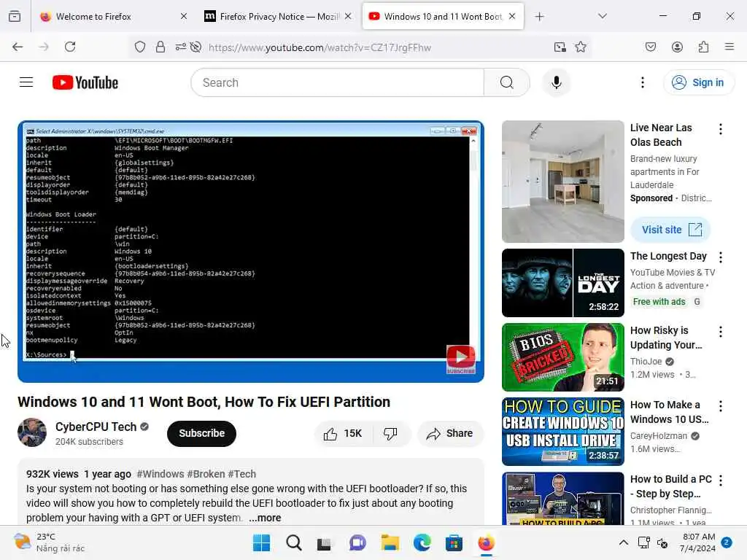Open the BIOS Bricked video thumbnail
Screen dimensions: 747x560
coord(562,357)
